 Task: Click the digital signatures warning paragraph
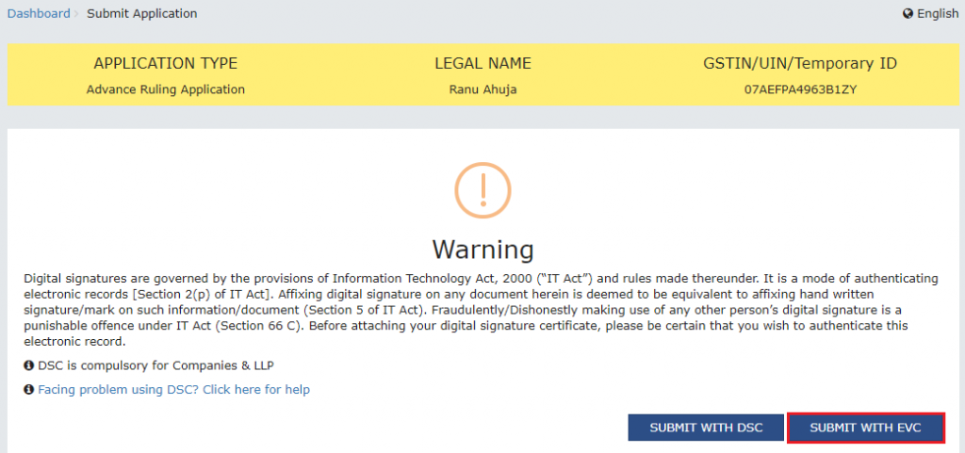pos(482,309)
